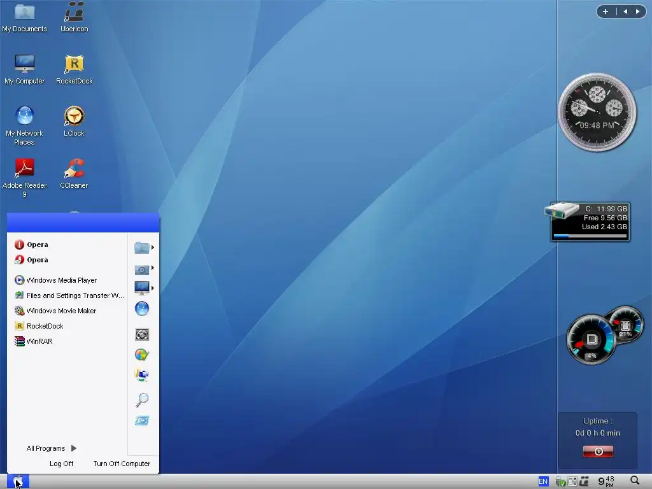Open the UberIcon desktop shortcut
The height and width of the screenshot is (489, 652).
pyautogui.click(x=74, y=17)
